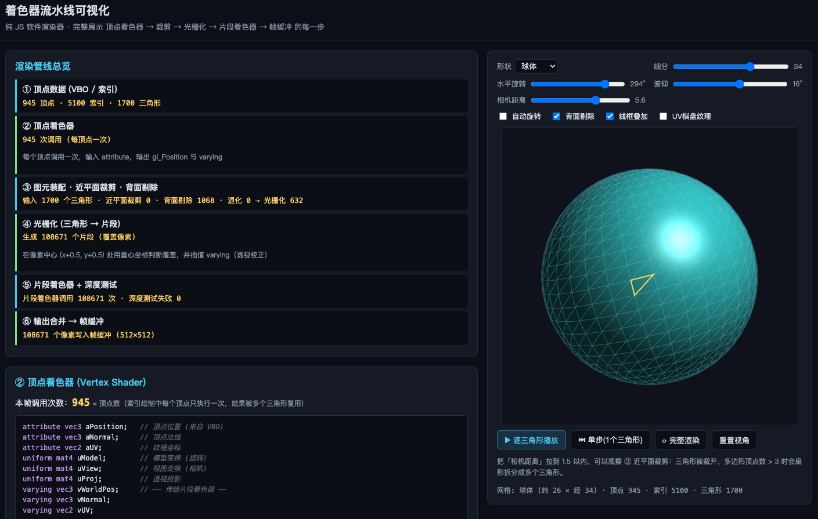Click 单步(1个三角形) step button
Screen dimensions: 818x519
(610, 440)
